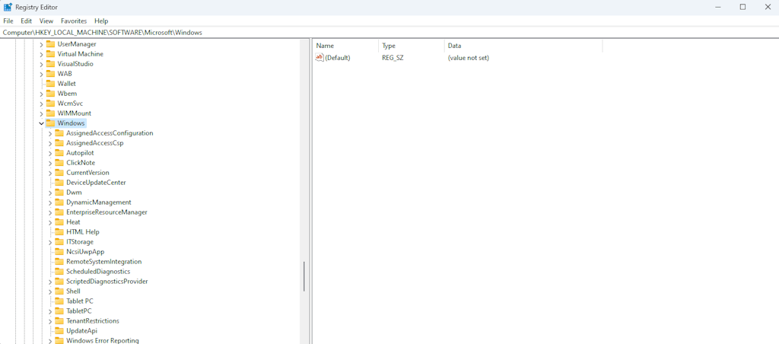This screenshot has width=779, height=344.
Task: Click the "(value not set)" data cell
Action: 469,58
